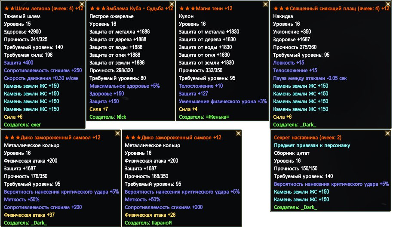The height and width of the screenshot is (228, 396).
Task: Close the Шлем легиона tooltip
Action: point(81,4)
